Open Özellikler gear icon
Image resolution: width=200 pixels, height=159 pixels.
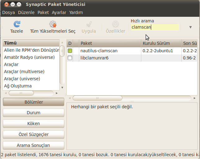116,24
